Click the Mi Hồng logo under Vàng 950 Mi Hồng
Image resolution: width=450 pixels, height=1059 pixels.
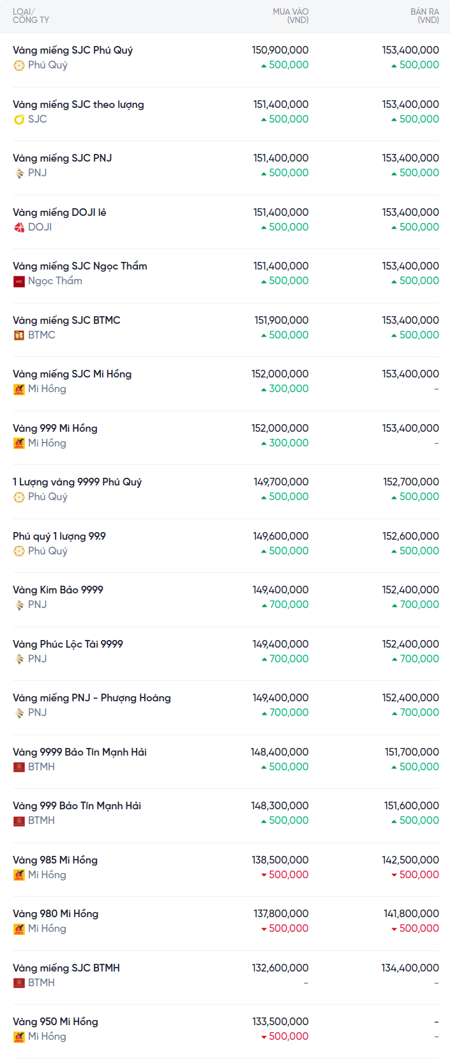(19, 1037)
